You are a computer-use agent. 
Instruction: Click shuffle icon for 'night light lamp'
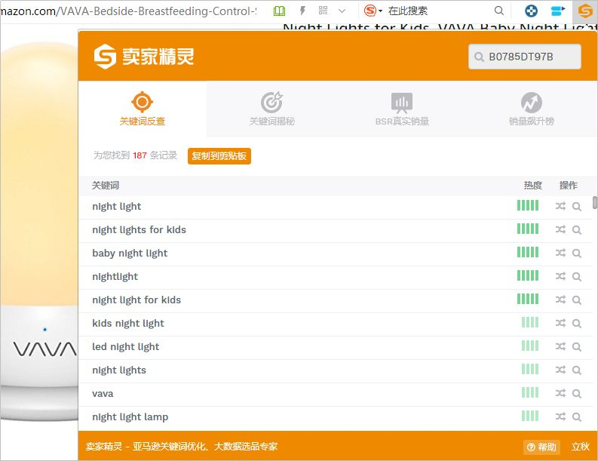[560, 416]
